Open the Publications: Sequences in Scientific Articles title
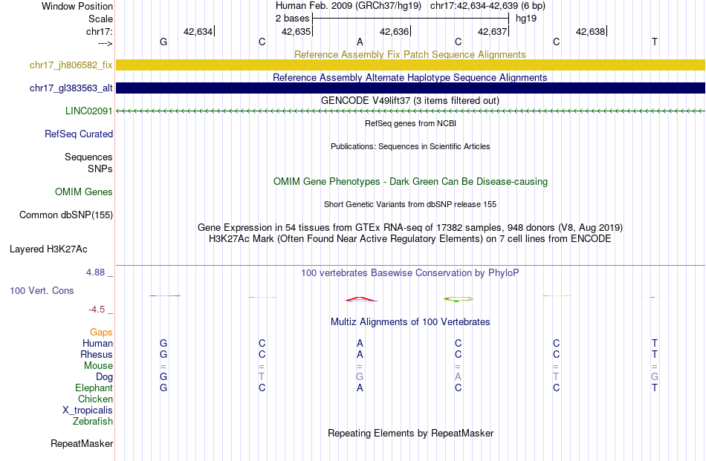Screen dimensions: 706x461 (x=410, y=146)
